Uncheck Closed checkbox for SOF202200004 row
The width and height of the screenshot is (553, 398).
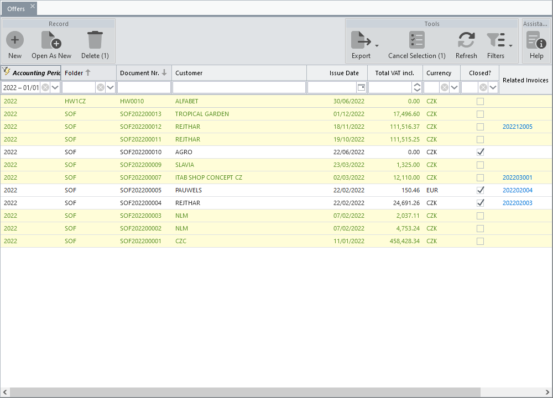click(x=480, y=203)
